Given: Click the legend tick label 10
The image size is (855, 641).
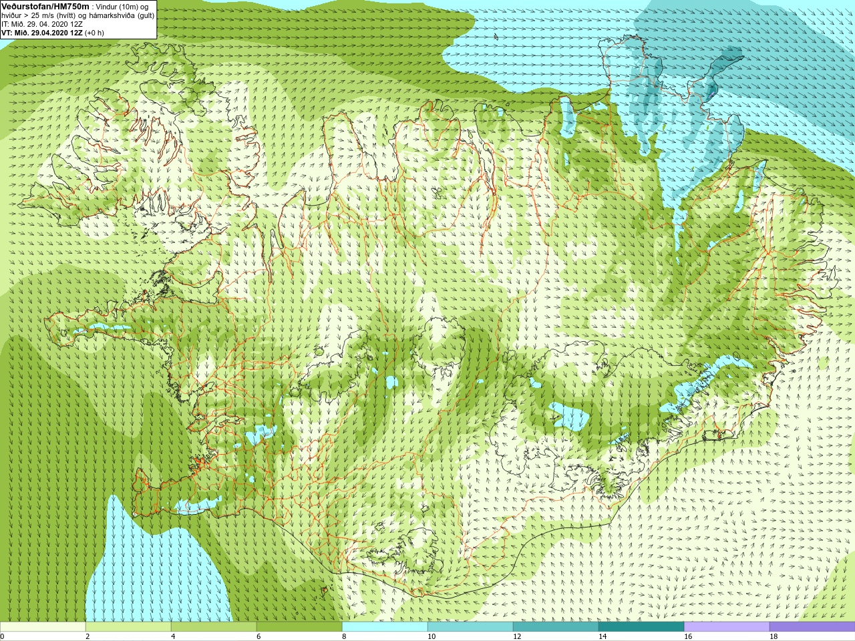Looking at the screenshot, I should pyautogui.click(x=432, y=636).
